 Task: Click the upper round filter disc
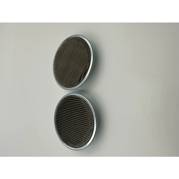coord(73,62)
